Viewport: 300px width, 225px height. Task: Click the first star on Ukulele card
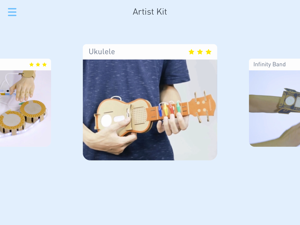point(191,52)
